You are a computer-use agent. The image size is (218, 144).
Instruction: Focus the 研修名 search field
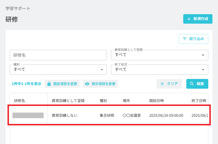[58, 55]
